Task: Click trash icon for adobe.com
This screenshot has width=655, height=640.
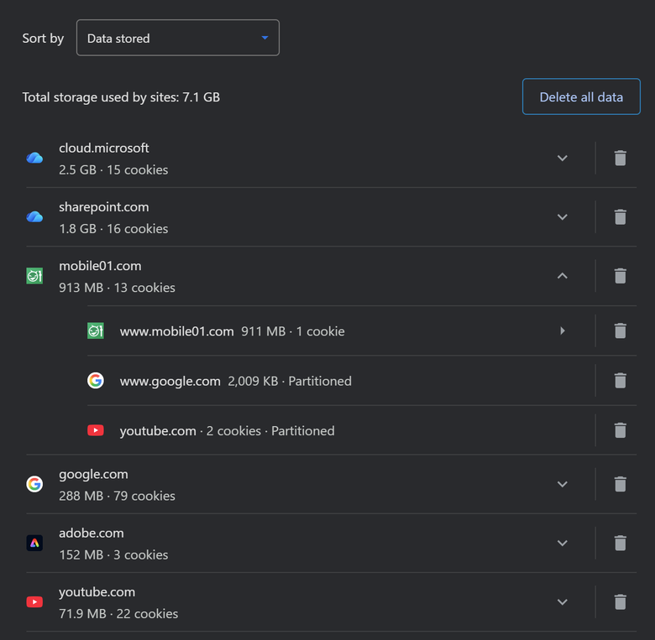Action: point(620,543)
